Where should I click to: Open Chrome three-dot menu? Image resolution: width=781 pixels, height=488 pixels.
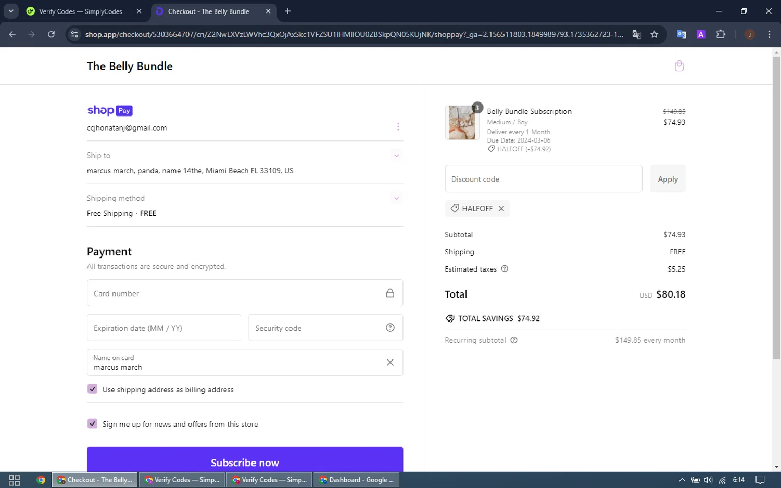tap(769, 34)
